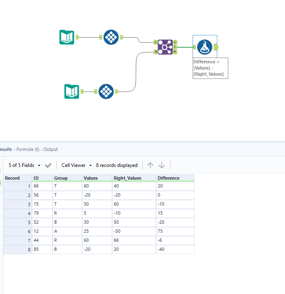The height and width of the screenshot is (294, 285).
Task: Click the Formula annotation text box
Action: (211, 68)
